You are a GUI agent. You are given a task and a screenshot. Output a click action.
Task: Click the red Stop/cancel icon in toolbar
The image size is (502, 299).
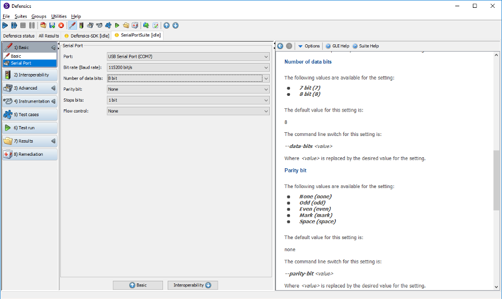(x=61, y=25)
